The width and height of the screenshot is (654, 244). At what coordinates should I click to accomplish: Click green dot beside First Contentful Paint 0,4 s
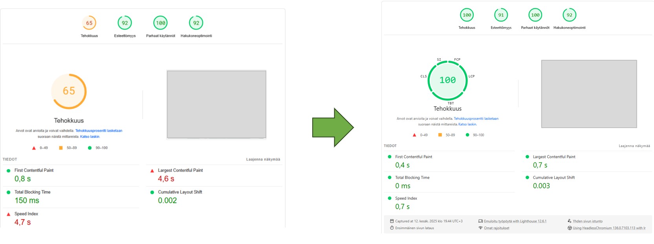[x=390, y=157]
